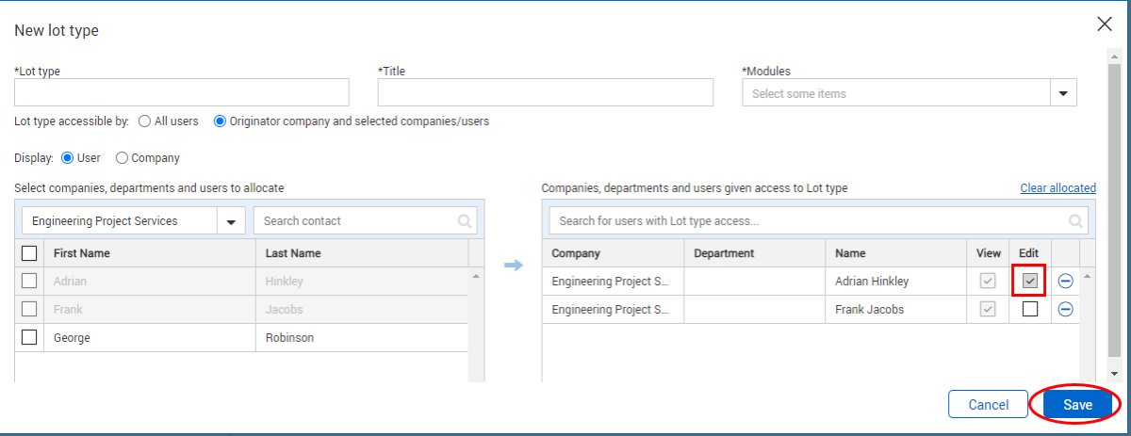Click the blue allocate arrow icon
Image resolution: width=1131 pixels, height=436 pixels.
[x=513, y=266]
